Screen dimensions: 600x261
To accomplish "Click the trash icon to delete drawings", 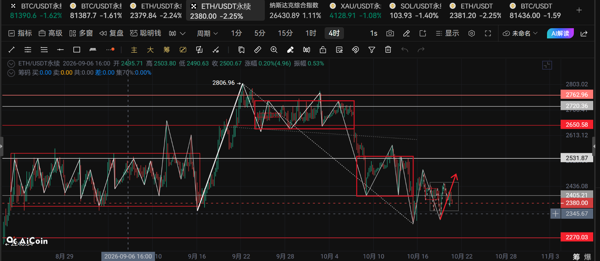I will (x=388, y=50).
